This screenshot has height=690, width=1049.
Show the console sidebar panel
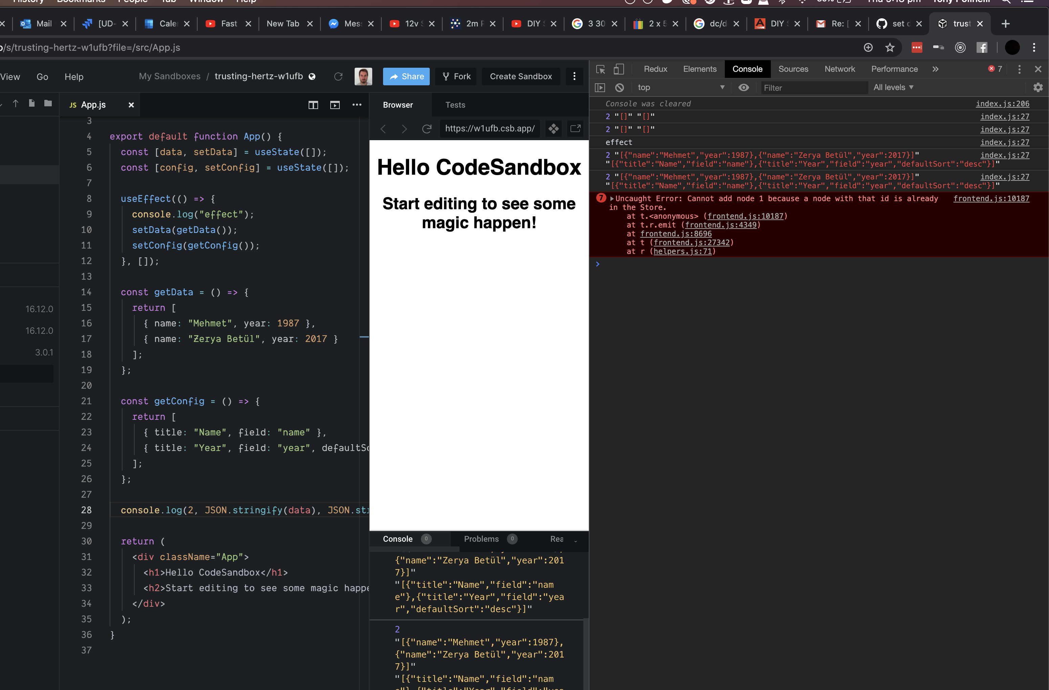pyautogui.click(x=600, y=87)
